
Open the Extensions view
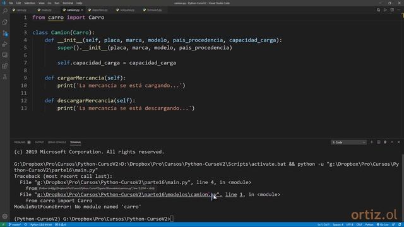pos(5,66)
